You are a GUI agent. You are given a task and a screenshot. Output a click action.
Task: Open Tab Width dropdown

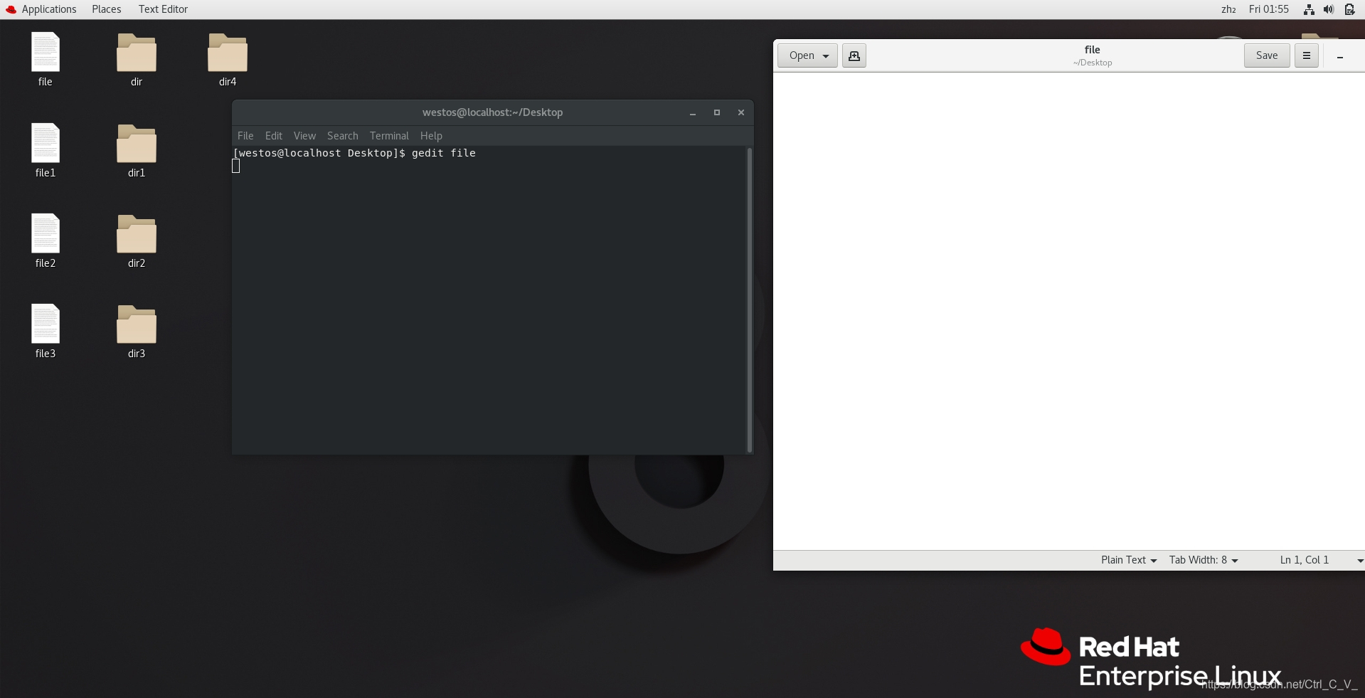click(1204, 560)
